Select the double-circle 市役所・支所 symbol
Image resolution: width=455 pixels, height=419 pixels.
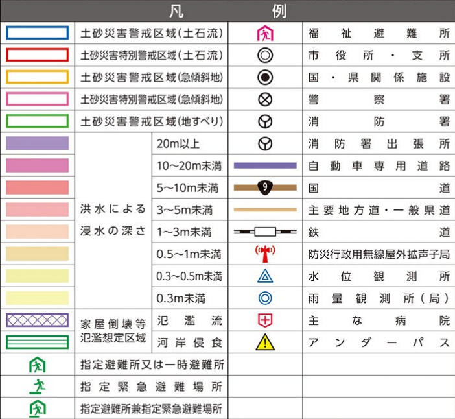point(264,55)
